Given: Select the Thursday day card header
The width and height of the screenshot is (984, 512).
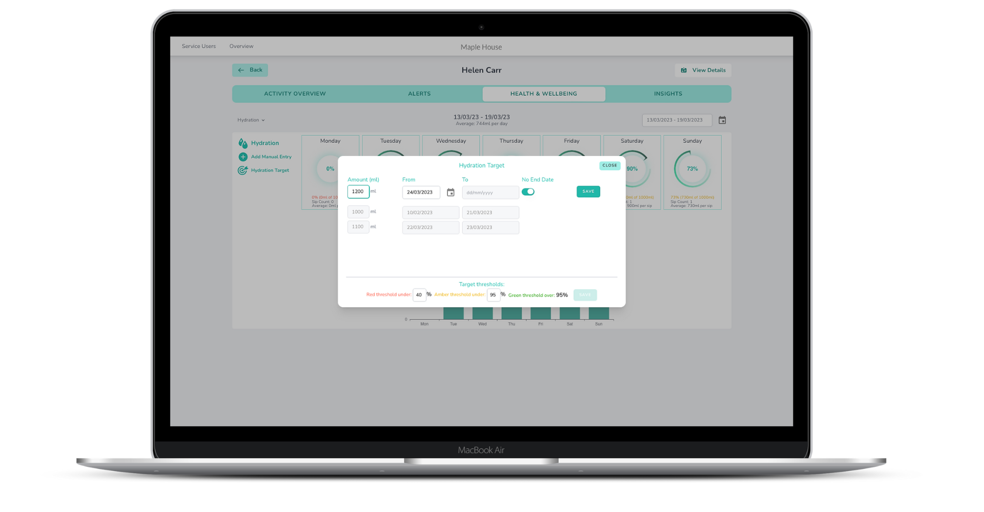Looking at the screenshot, I should pyautogui.click(x=511, y=141).
